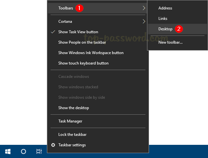Choose Address toolbar from submenu
Image resolution: width=208 pixels, height=158 pixels.
pyautogui.click(x=177, y=8)
